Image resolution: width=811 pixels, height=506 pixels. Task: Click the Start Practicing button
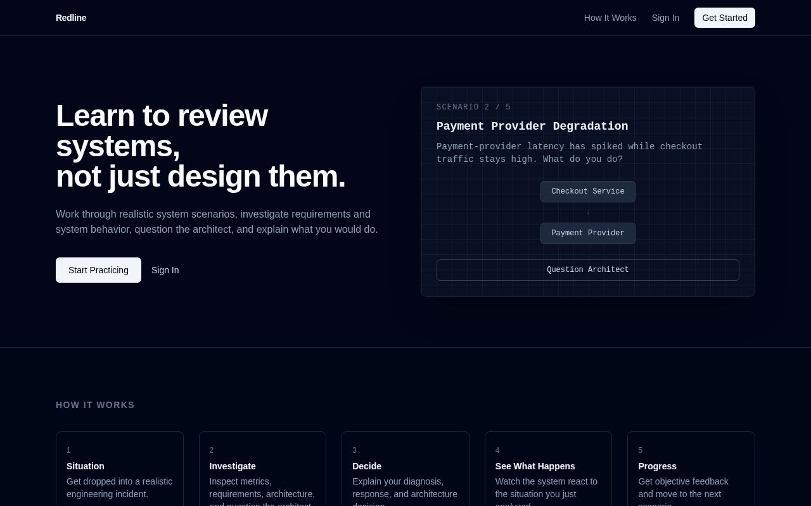(x=98, y=270)
